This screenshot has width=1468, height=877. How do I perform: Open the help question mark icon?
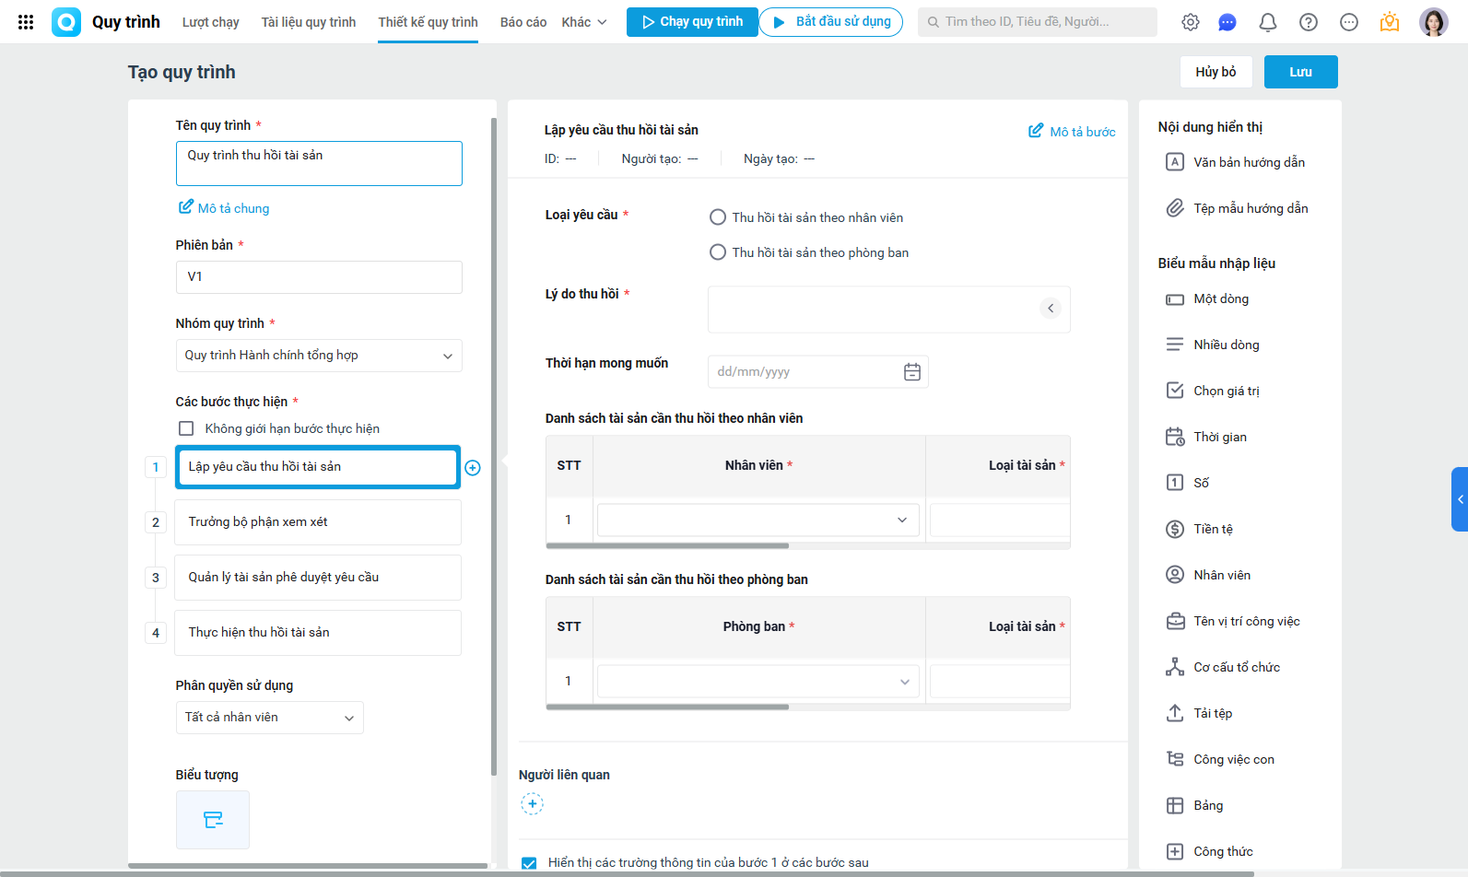[x=1309, y=22]
